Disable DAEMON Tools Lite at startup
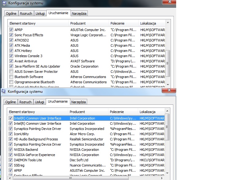 (x=10, y=160)
